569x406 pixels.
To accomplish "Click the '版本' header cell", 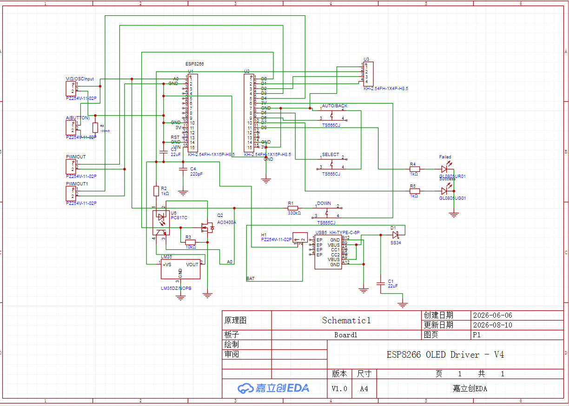I will click(x=339, y=373).
